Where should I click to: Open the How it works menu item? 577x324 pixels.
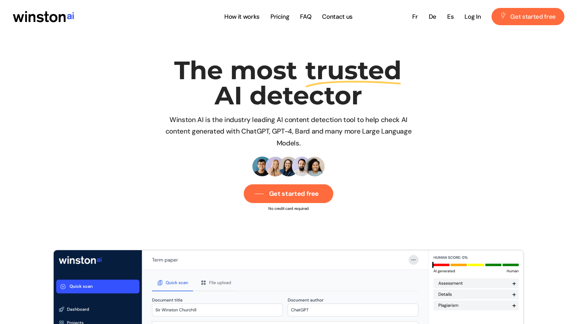pos(242,17)
